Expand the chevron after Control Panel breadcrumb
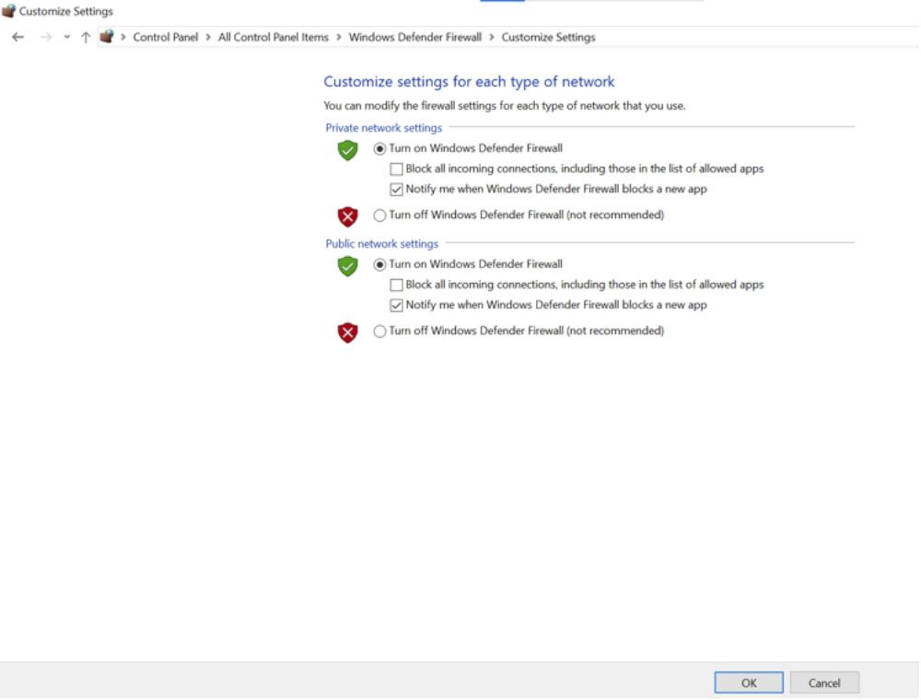Screen dimensions: 921x700 [209, 38]
